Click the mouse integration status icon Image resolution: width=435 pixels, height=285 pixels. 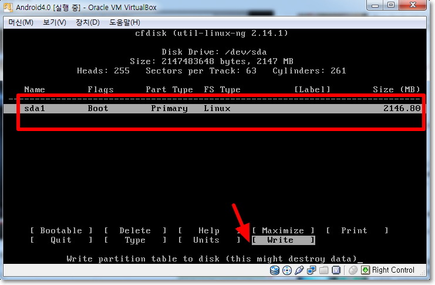[x=353, y=270]
